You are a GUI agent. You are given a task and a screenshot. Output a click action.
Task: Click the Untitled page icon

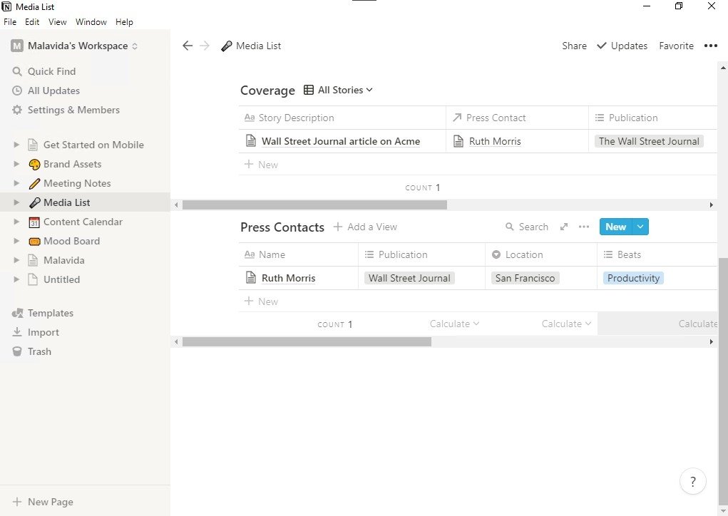click(33, 280)
